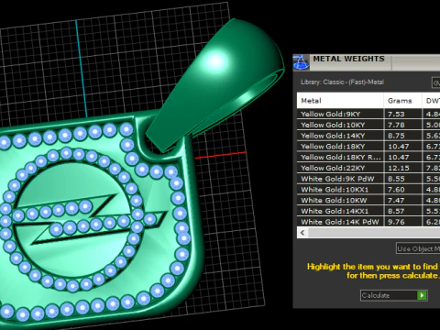This screenshot has height=330, width=440.
Task: Click the 7.60 grams value
Action: (x=396, y=190)
